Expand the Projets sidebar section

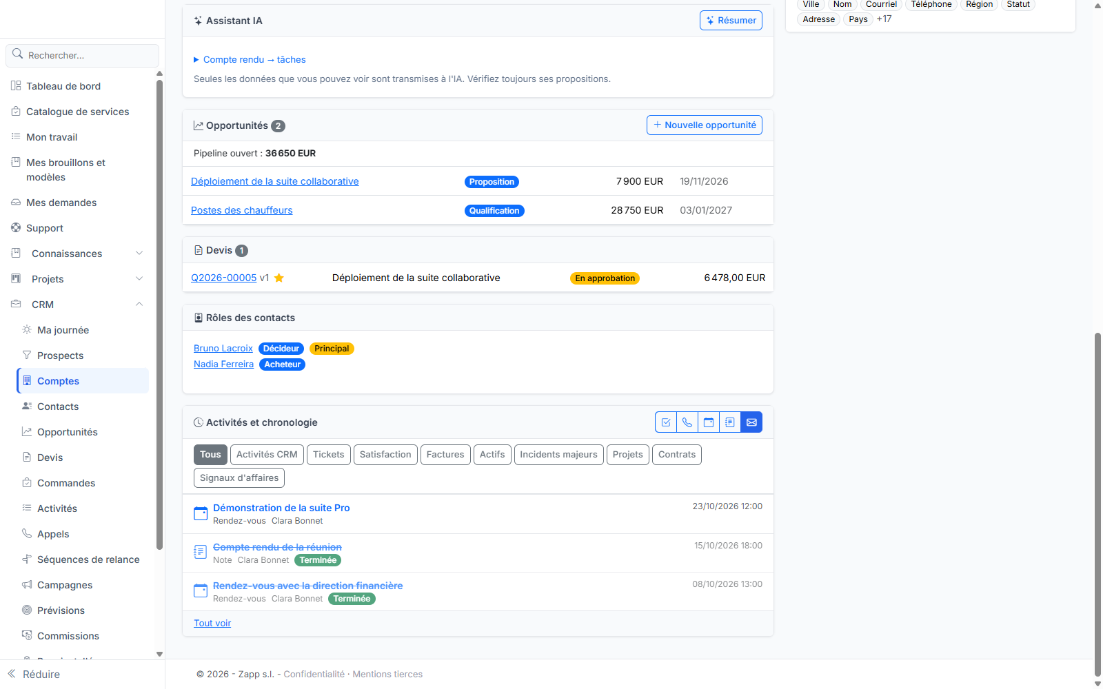[139, 279]
